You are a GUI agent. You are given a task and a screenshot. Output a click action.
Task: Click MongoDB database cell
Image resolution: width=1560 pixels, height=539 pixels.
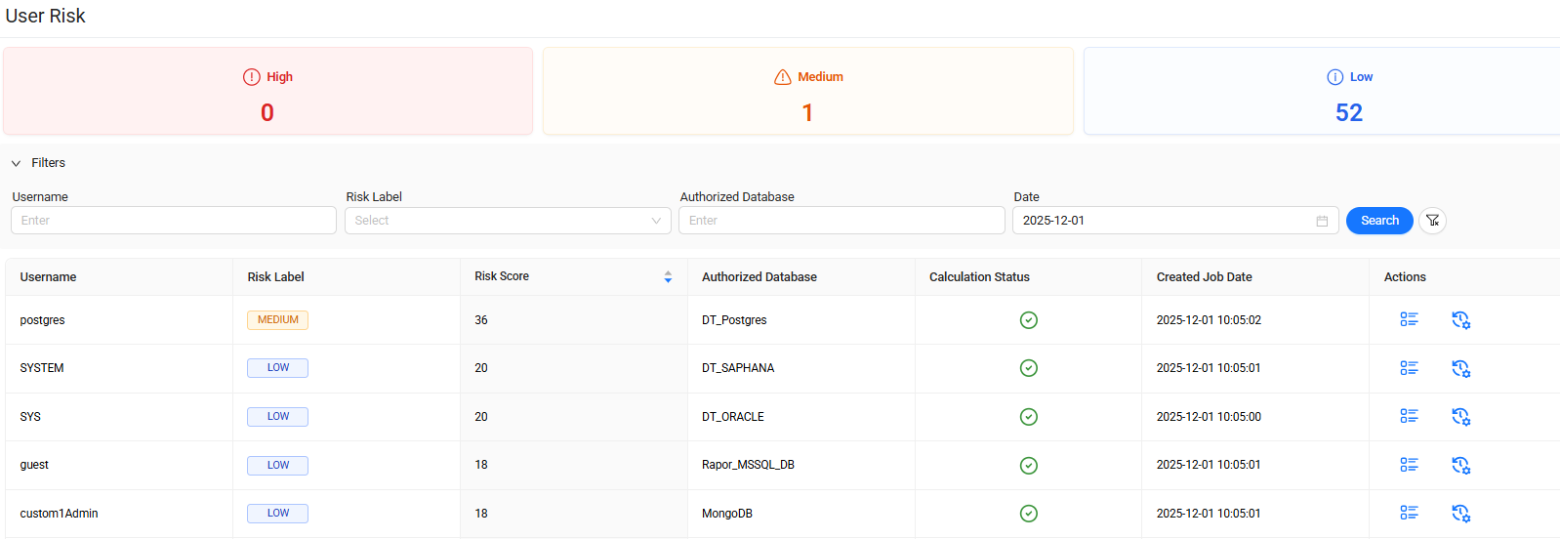click(x=727, y=514)
